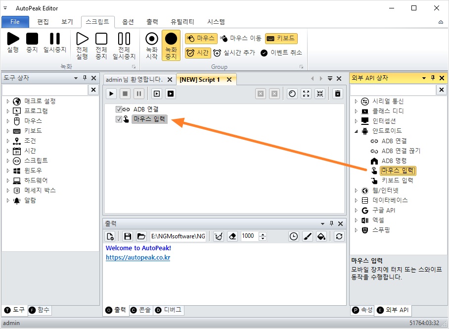Click 도구 상자 search input field
449x329 pixels.
tap(45, 90)
